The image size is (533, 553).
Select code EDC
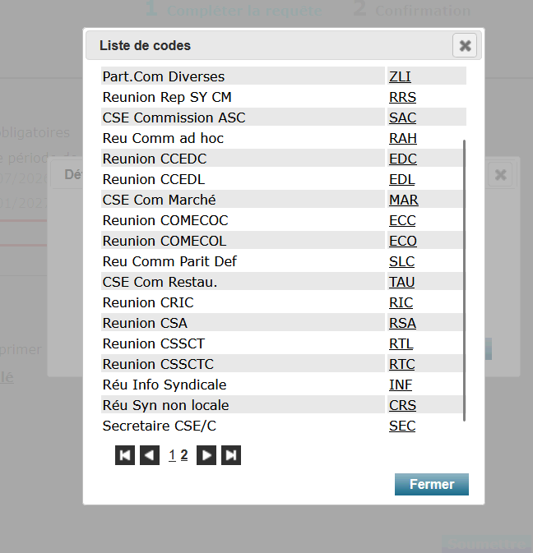click(x=403, y=159)
